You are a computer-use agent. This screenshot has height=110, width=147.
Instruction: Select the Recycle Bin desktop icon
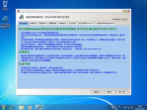5,5
